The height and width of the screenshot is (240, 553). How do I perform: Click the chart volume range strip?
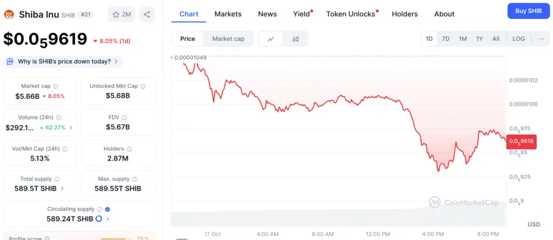coord(339,217)
